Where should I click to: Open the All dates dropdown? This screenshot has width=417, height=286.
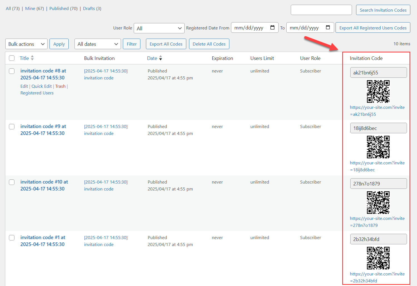tap(98, 44)
